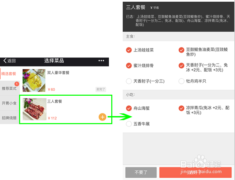Open 推荐菜式 category with badge
The height and width of the screenshot is (180, 235).
(x=10, y=88)
